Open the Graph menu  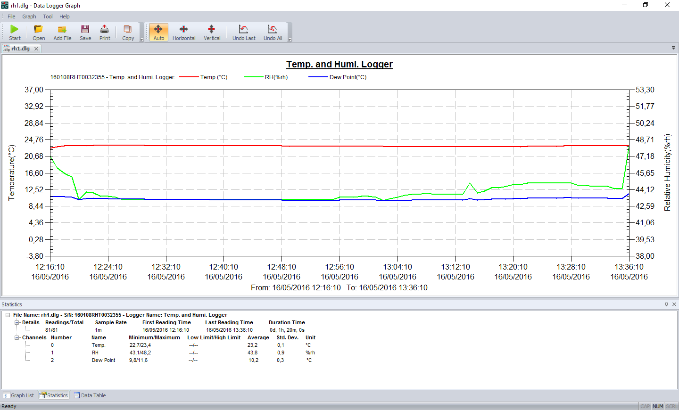pos(29,16)
